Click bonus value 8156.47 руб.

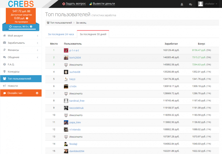click(x=199, y=50)
